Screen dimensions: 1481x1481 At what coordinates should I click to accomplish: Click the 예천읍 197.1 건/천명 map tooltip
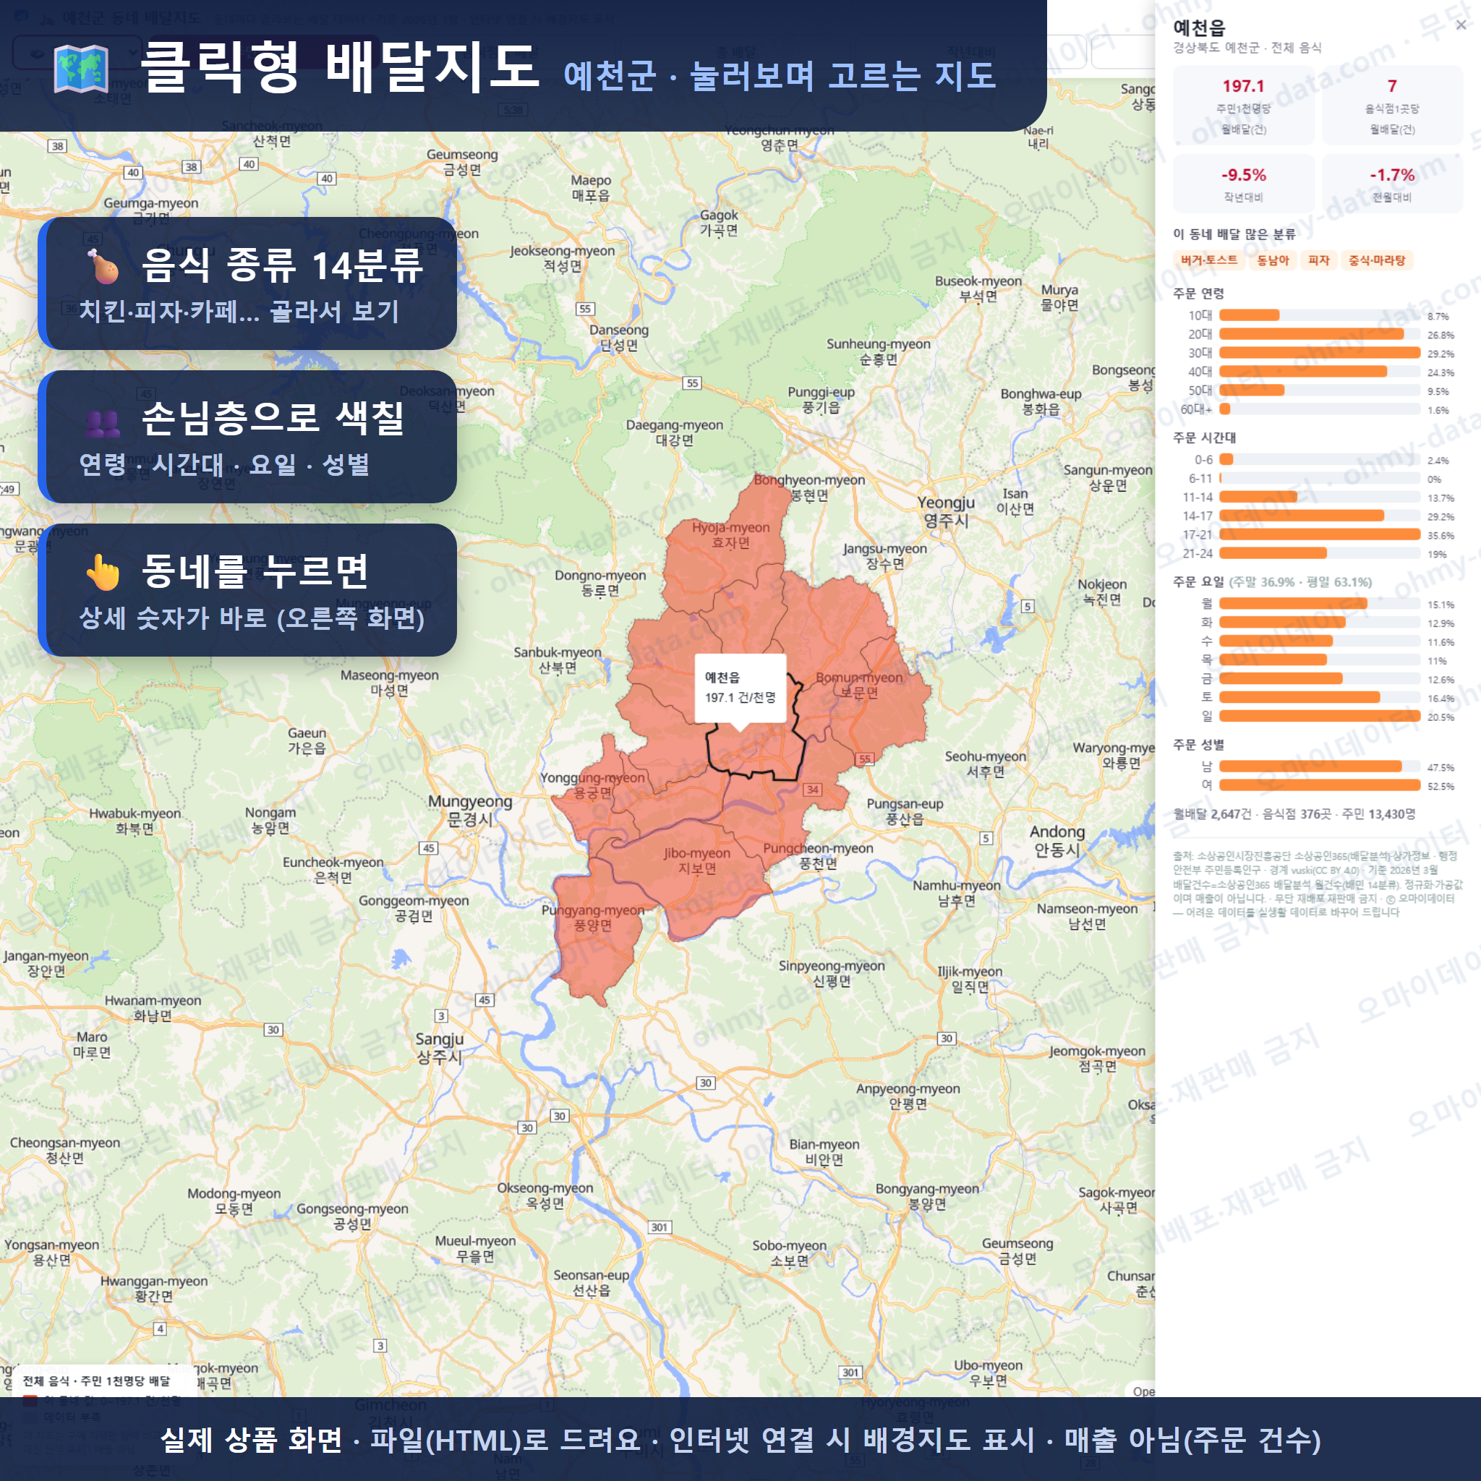pos(740,688)
